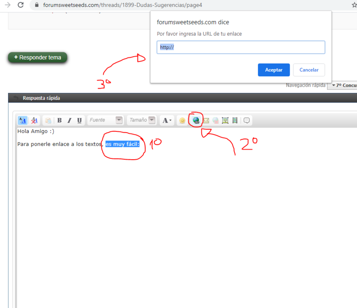The width and height of the screenshot is (357, 308).
Task: Click the Insert Link globe icon
Action: [x=196, y=120]
